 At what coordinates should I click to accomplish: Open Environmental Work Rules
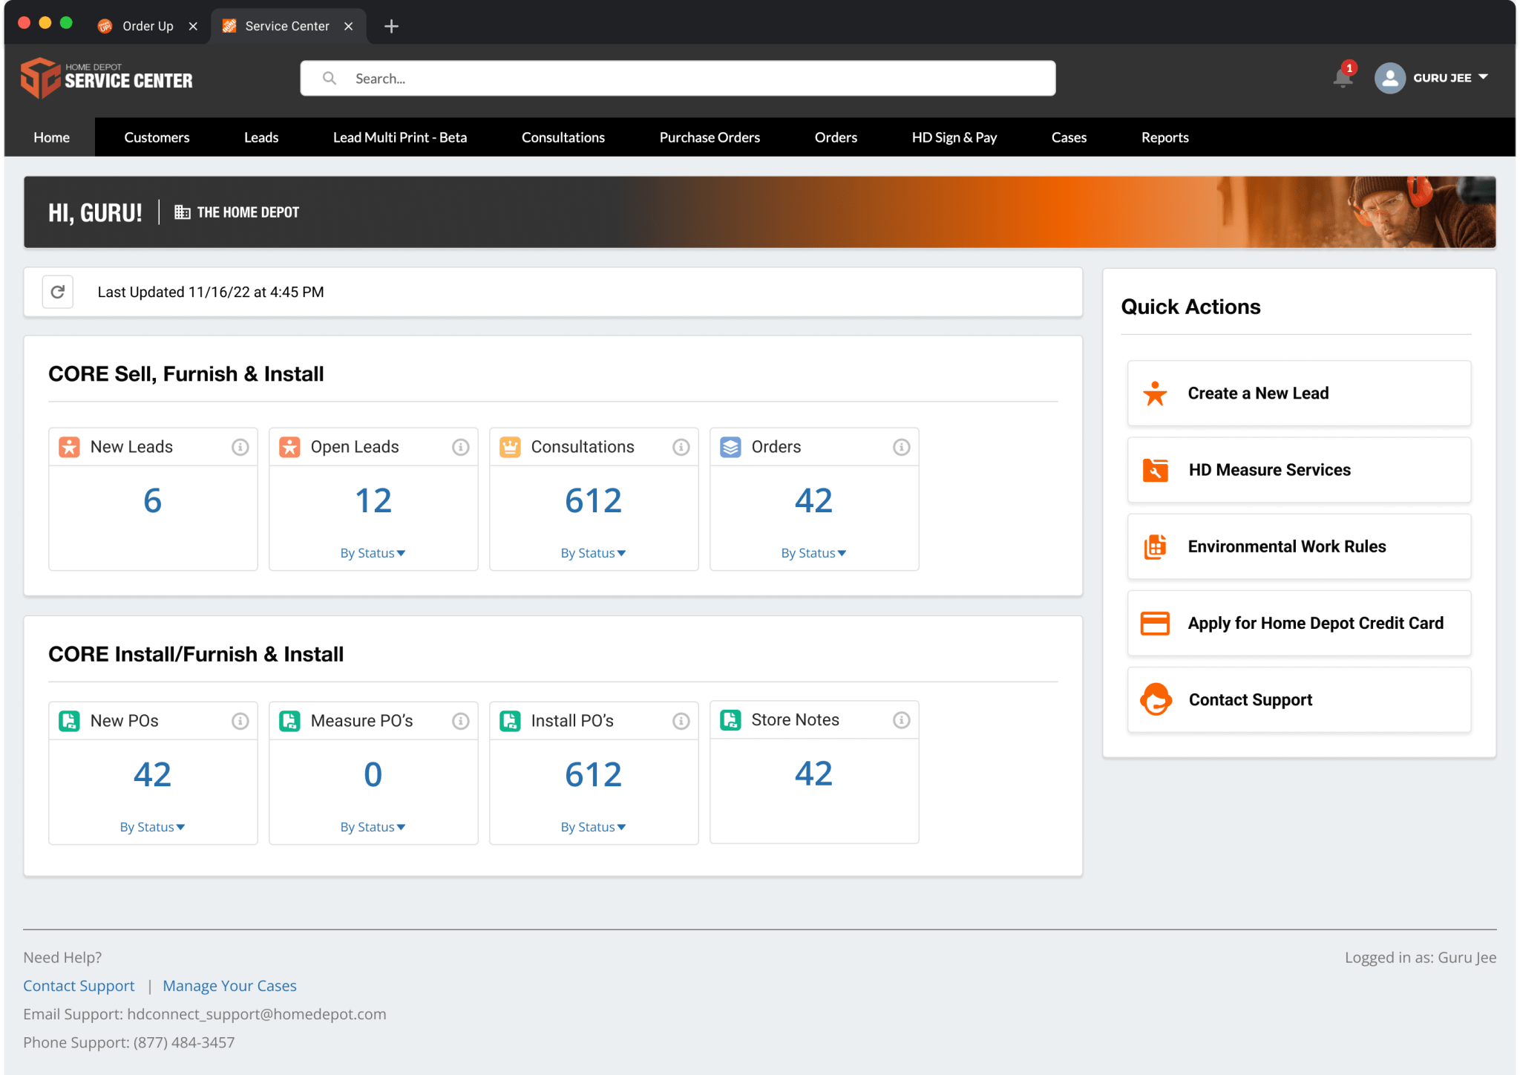coord(1299,546)
